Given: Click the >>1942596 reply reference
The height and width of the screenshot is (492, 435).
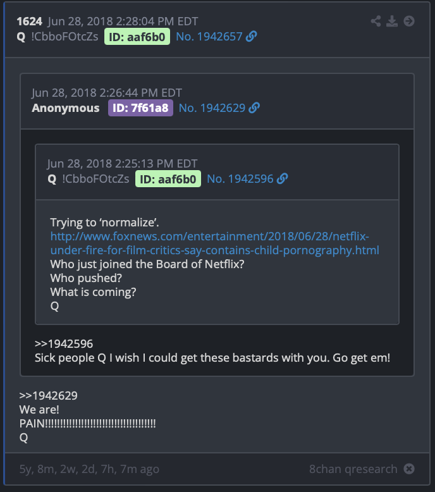Looking at the screenshot, I should [x=64, y=344].
